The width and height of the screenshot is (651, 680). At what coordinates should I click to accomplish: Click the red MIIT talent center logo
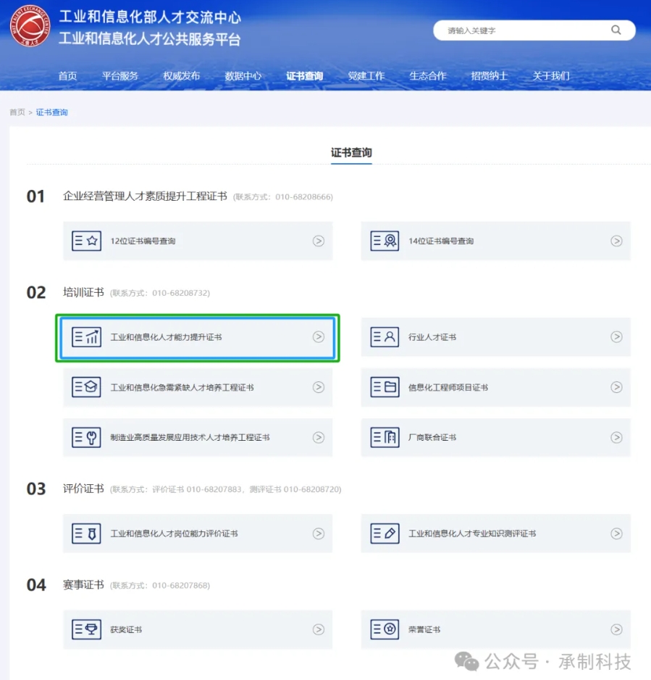tap(30, 26)
